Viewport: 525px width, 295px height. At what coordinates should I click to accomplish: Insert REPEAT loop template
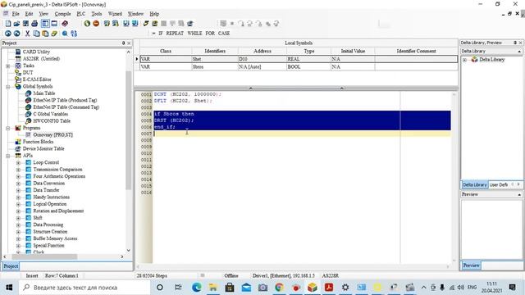point(175,33)
